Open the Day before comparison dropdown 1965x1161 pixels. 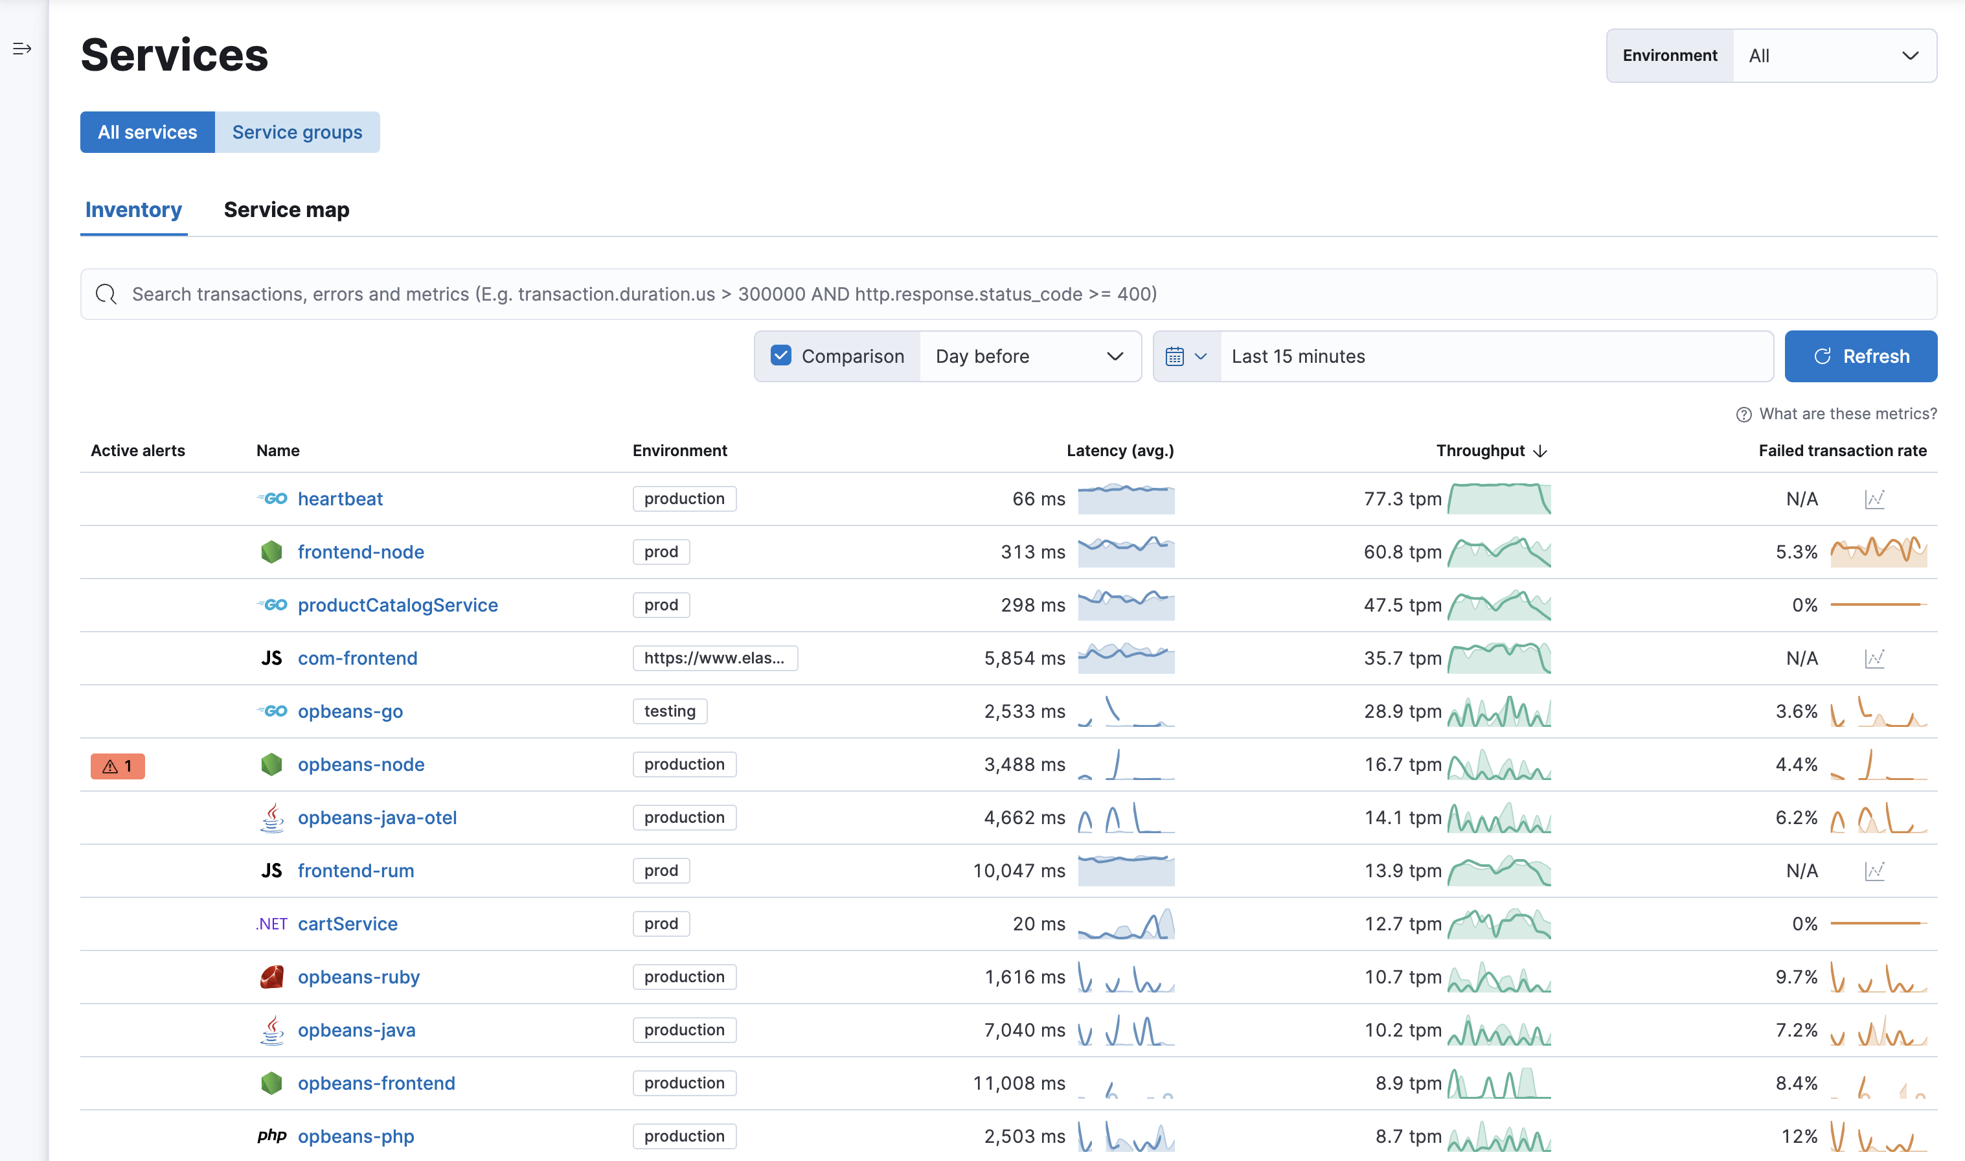point(1029,356)
